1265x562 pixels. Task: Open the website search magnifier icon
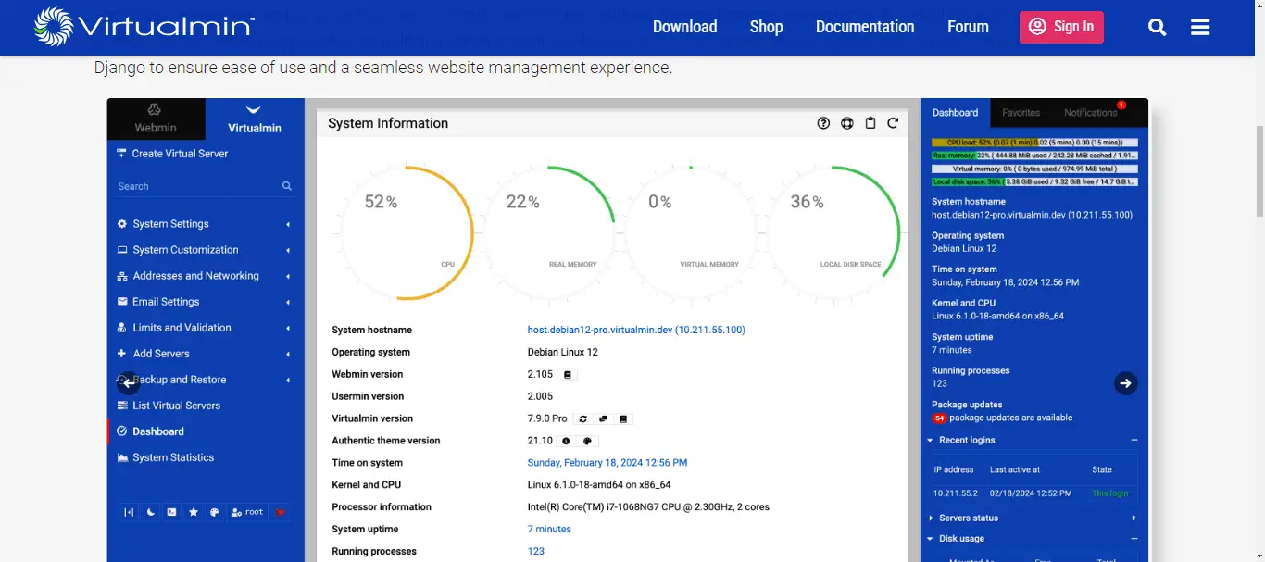pyautogui.click(x=1158, y=27)
